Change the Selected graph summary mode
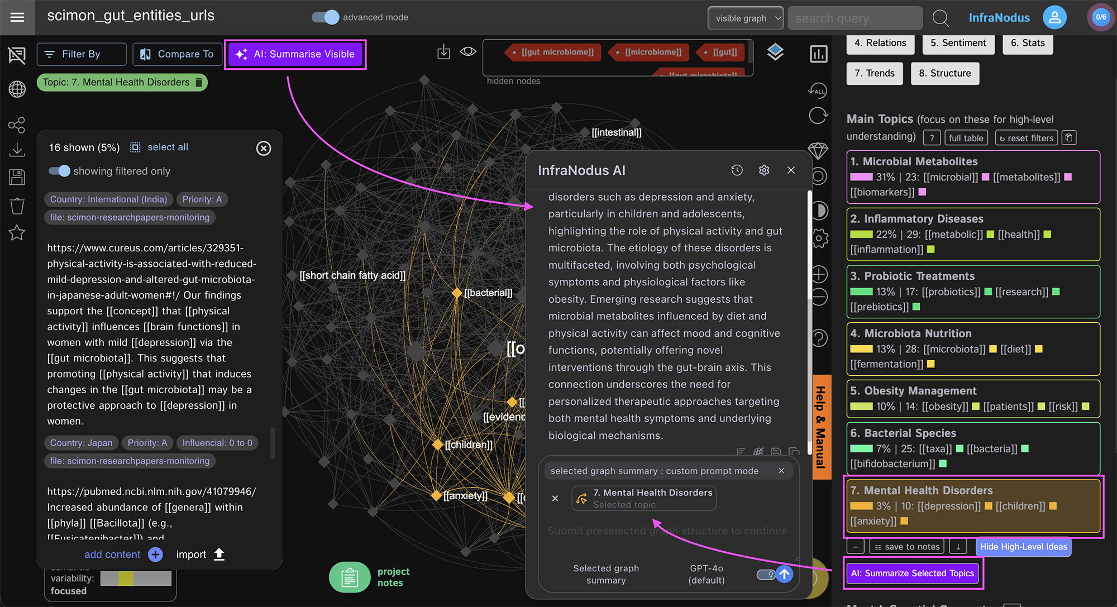 pyautogui.click(x=606, y=574)
